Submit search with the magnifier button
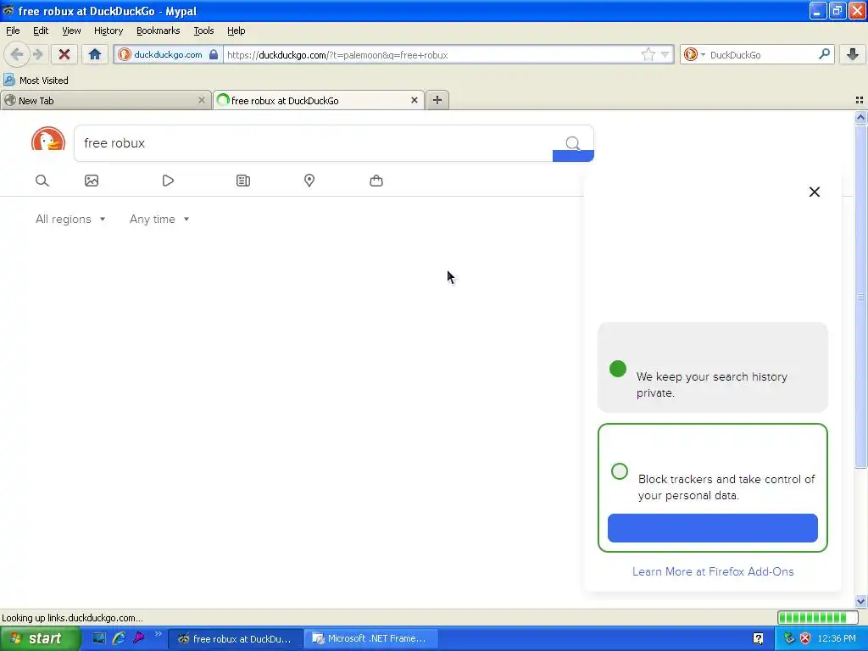Image resolution: width=868 pixels, height=651 pixels. click(573, 143)
